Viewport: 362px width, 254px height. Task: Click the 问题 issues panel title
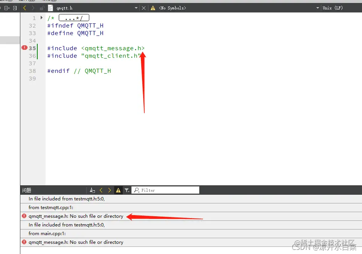pos(27,190)
